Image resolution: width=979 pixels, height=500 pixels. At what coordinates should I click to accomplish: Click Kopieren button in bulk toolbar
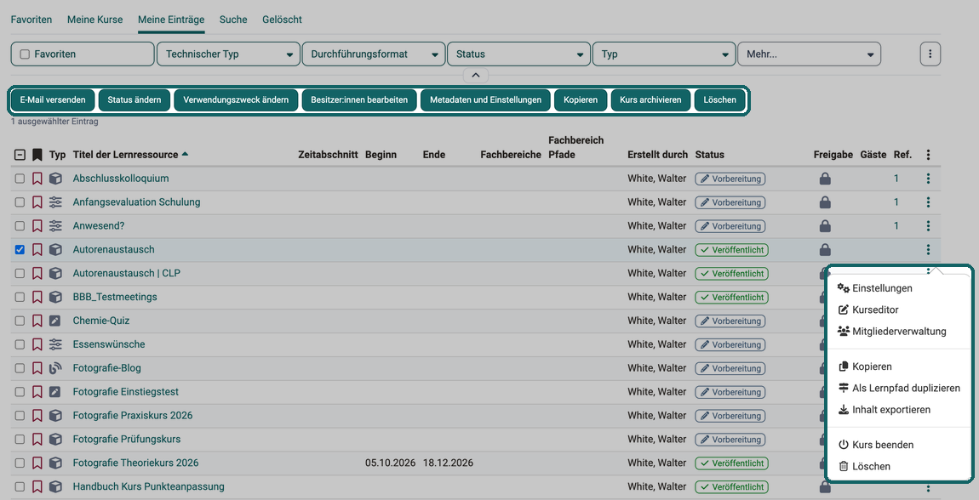coord(581,99)
